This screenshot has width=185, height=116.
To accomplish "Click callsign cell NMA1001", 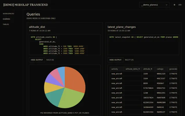I will 161,93.
